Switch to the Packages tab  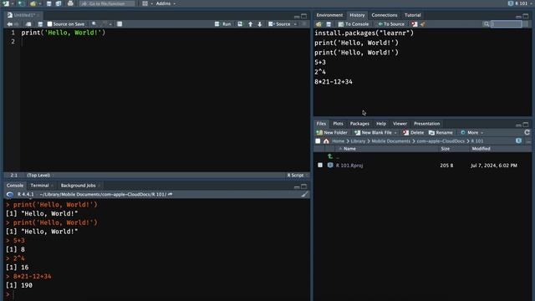pyautogui.click(x=359, y=124)
